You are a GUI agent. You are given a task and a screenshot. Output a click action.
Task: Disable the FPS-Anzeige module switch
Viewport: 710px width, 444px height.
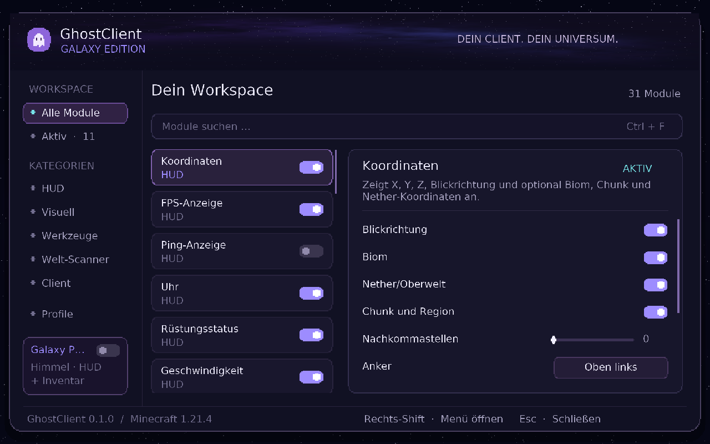coord(311,209)
